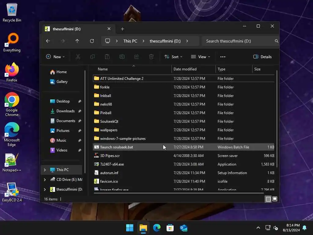Click the Copy icon in toolbar
This screenshot has width=313, height=235.
92,57
